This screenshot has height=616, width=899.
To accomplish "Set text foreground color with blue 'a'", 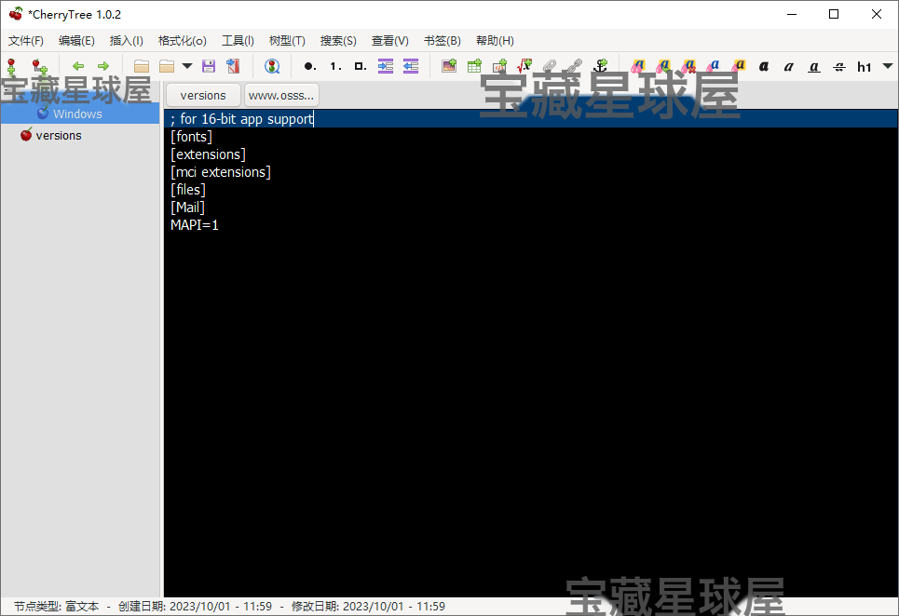I will (x=714, y=66).
